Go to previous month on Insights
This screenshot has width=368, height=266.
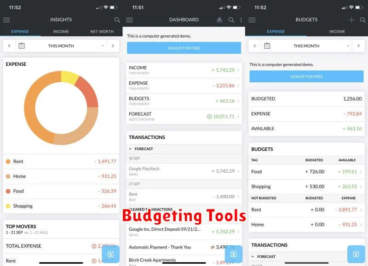click(9, 45)
